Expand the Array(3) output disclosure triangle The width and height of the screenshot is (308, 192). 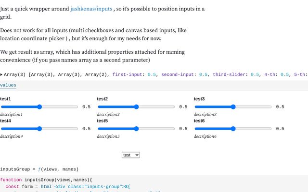coord(1,75)
